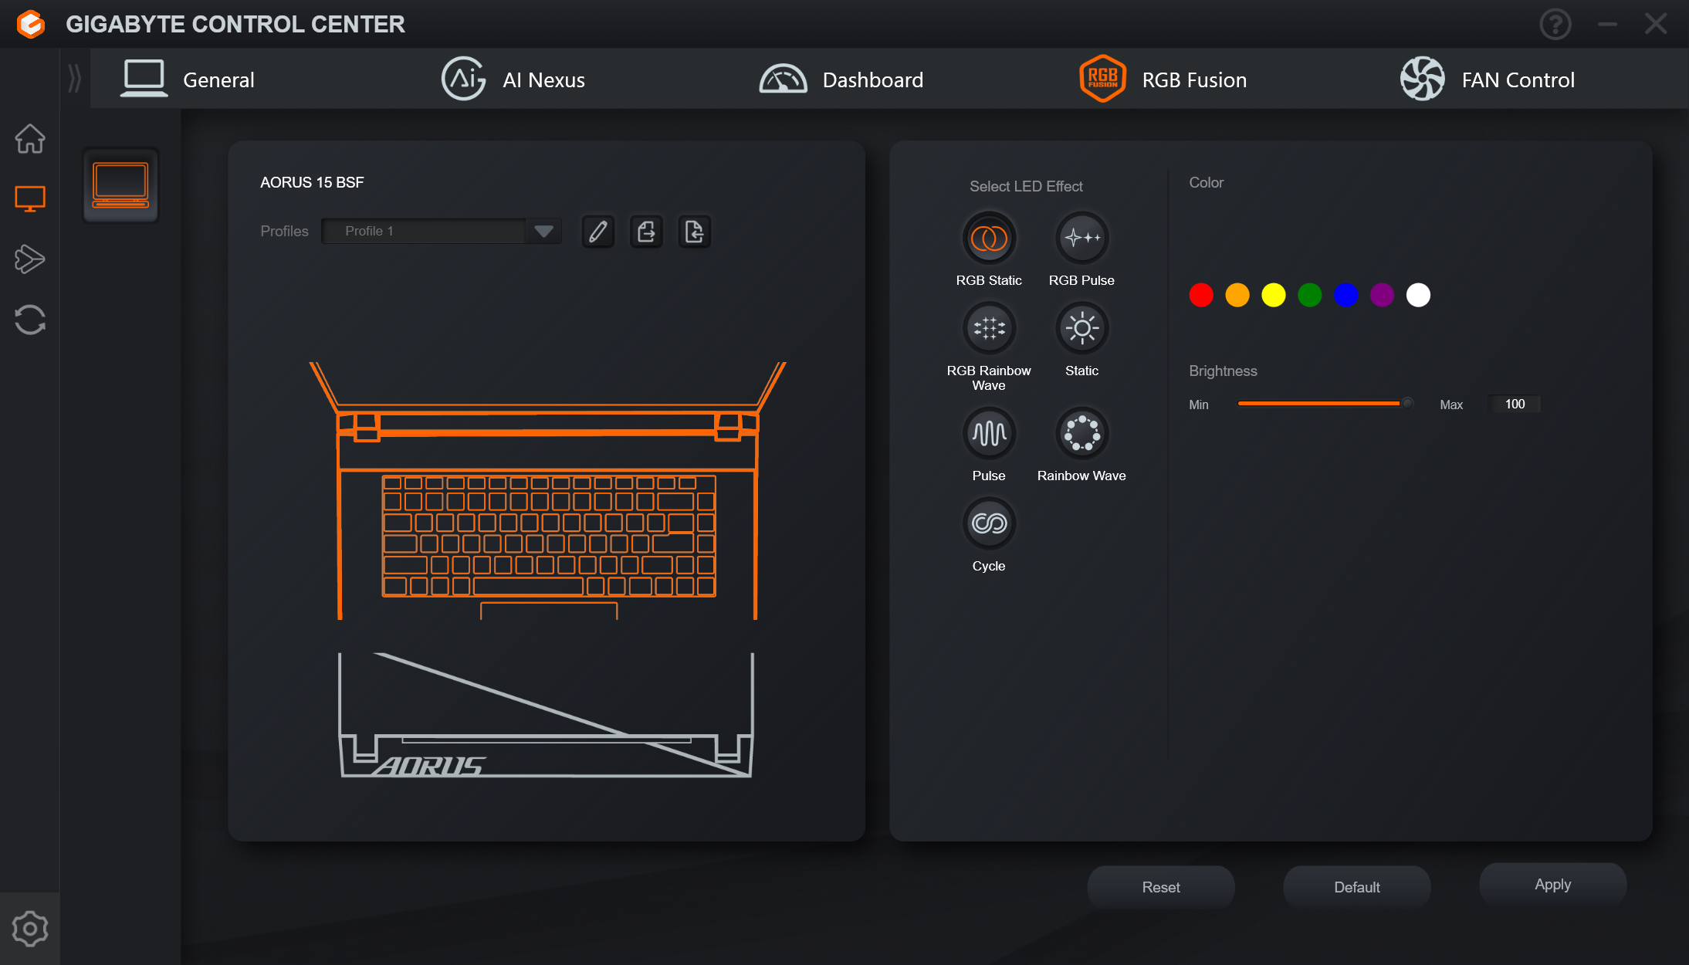Viewport: 1689px width, 965px height.
Task: Pick the purple color swatch
Action: (1382, 295)
